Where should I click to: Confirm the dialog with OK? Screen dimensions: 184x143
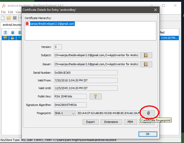coord(148,134)
